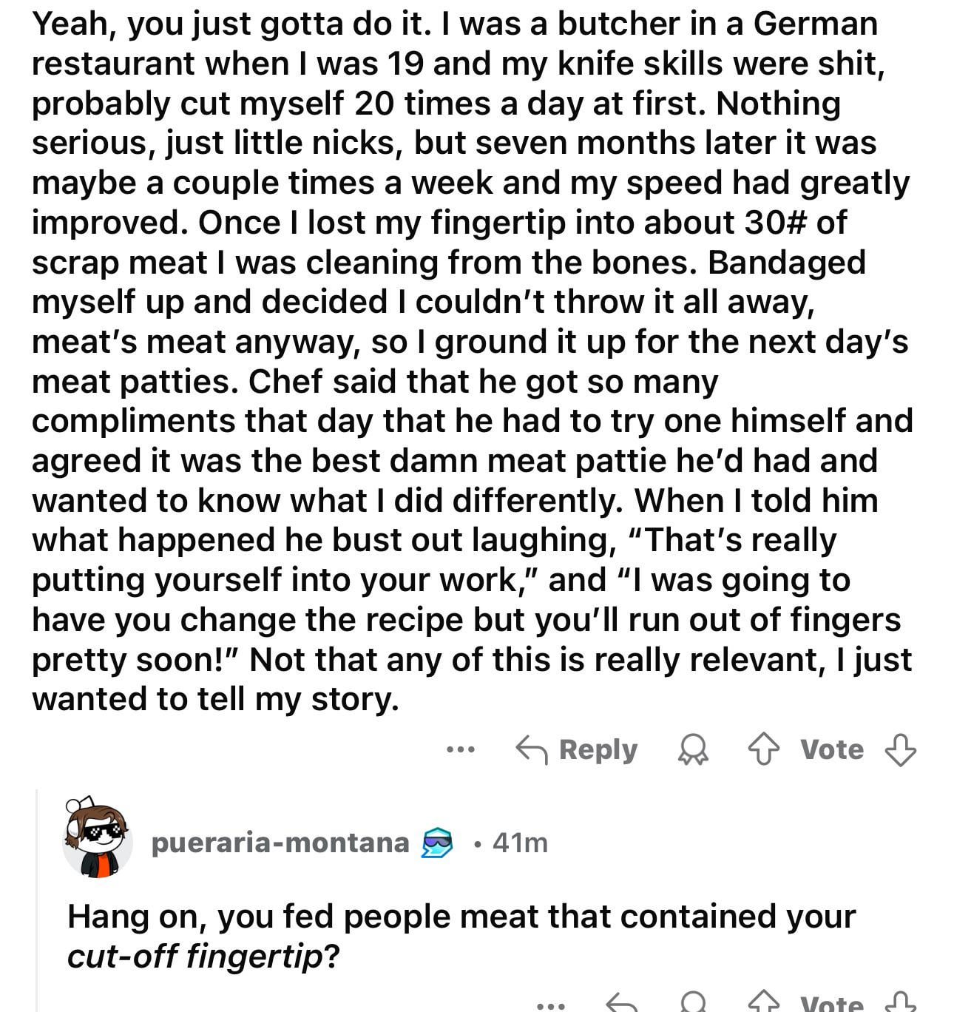Downvote pueraria-montana's comment
This screenshot has height=1012, width=954.
(900, 1003)
